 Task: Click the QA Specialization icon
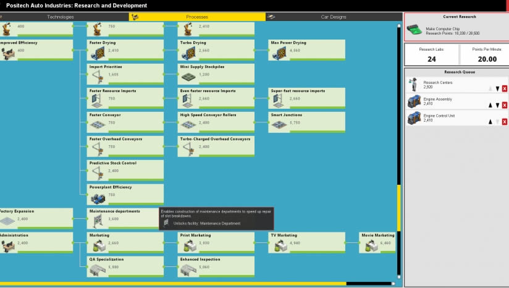click(96, 268)
